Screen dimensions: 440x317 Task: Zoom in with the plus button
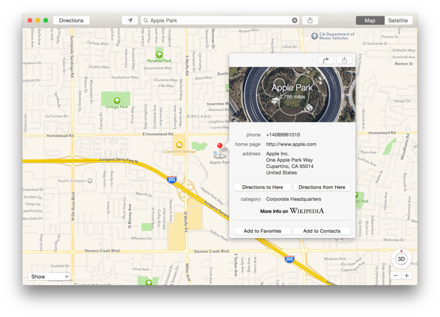[x=406, y=275]
